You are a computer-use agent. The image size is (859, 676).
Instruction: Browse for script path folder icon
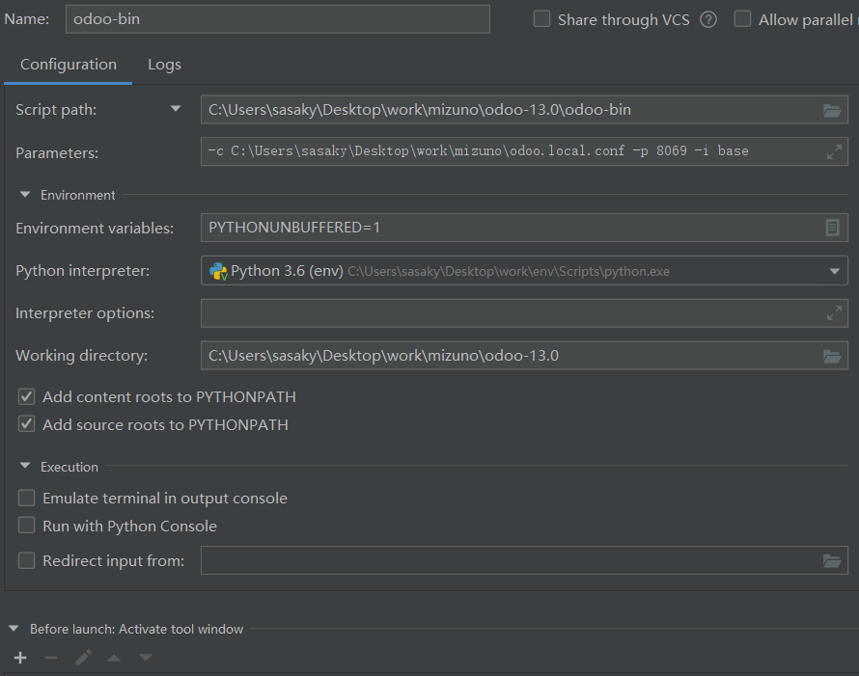point(832,111)
